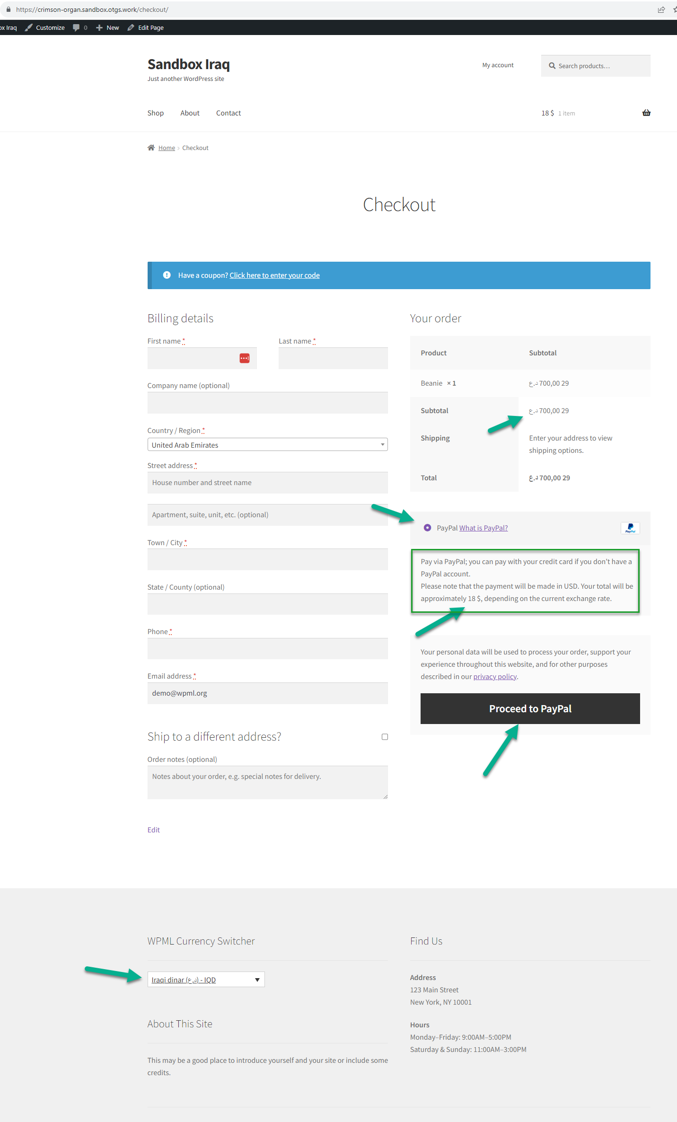Screen dimensions: 677x1122
Task: Click the lock icon in address bar
Action: [x=8, y=9]
